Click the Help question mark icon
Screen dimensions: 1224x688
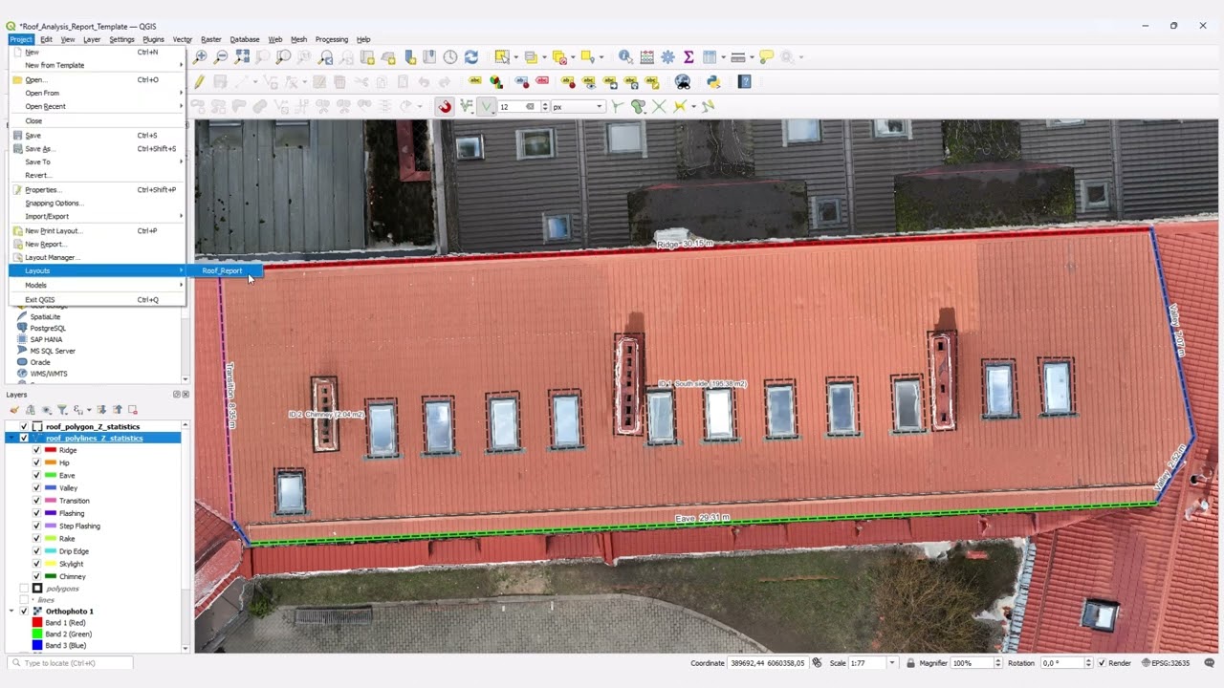click(745, 82)
